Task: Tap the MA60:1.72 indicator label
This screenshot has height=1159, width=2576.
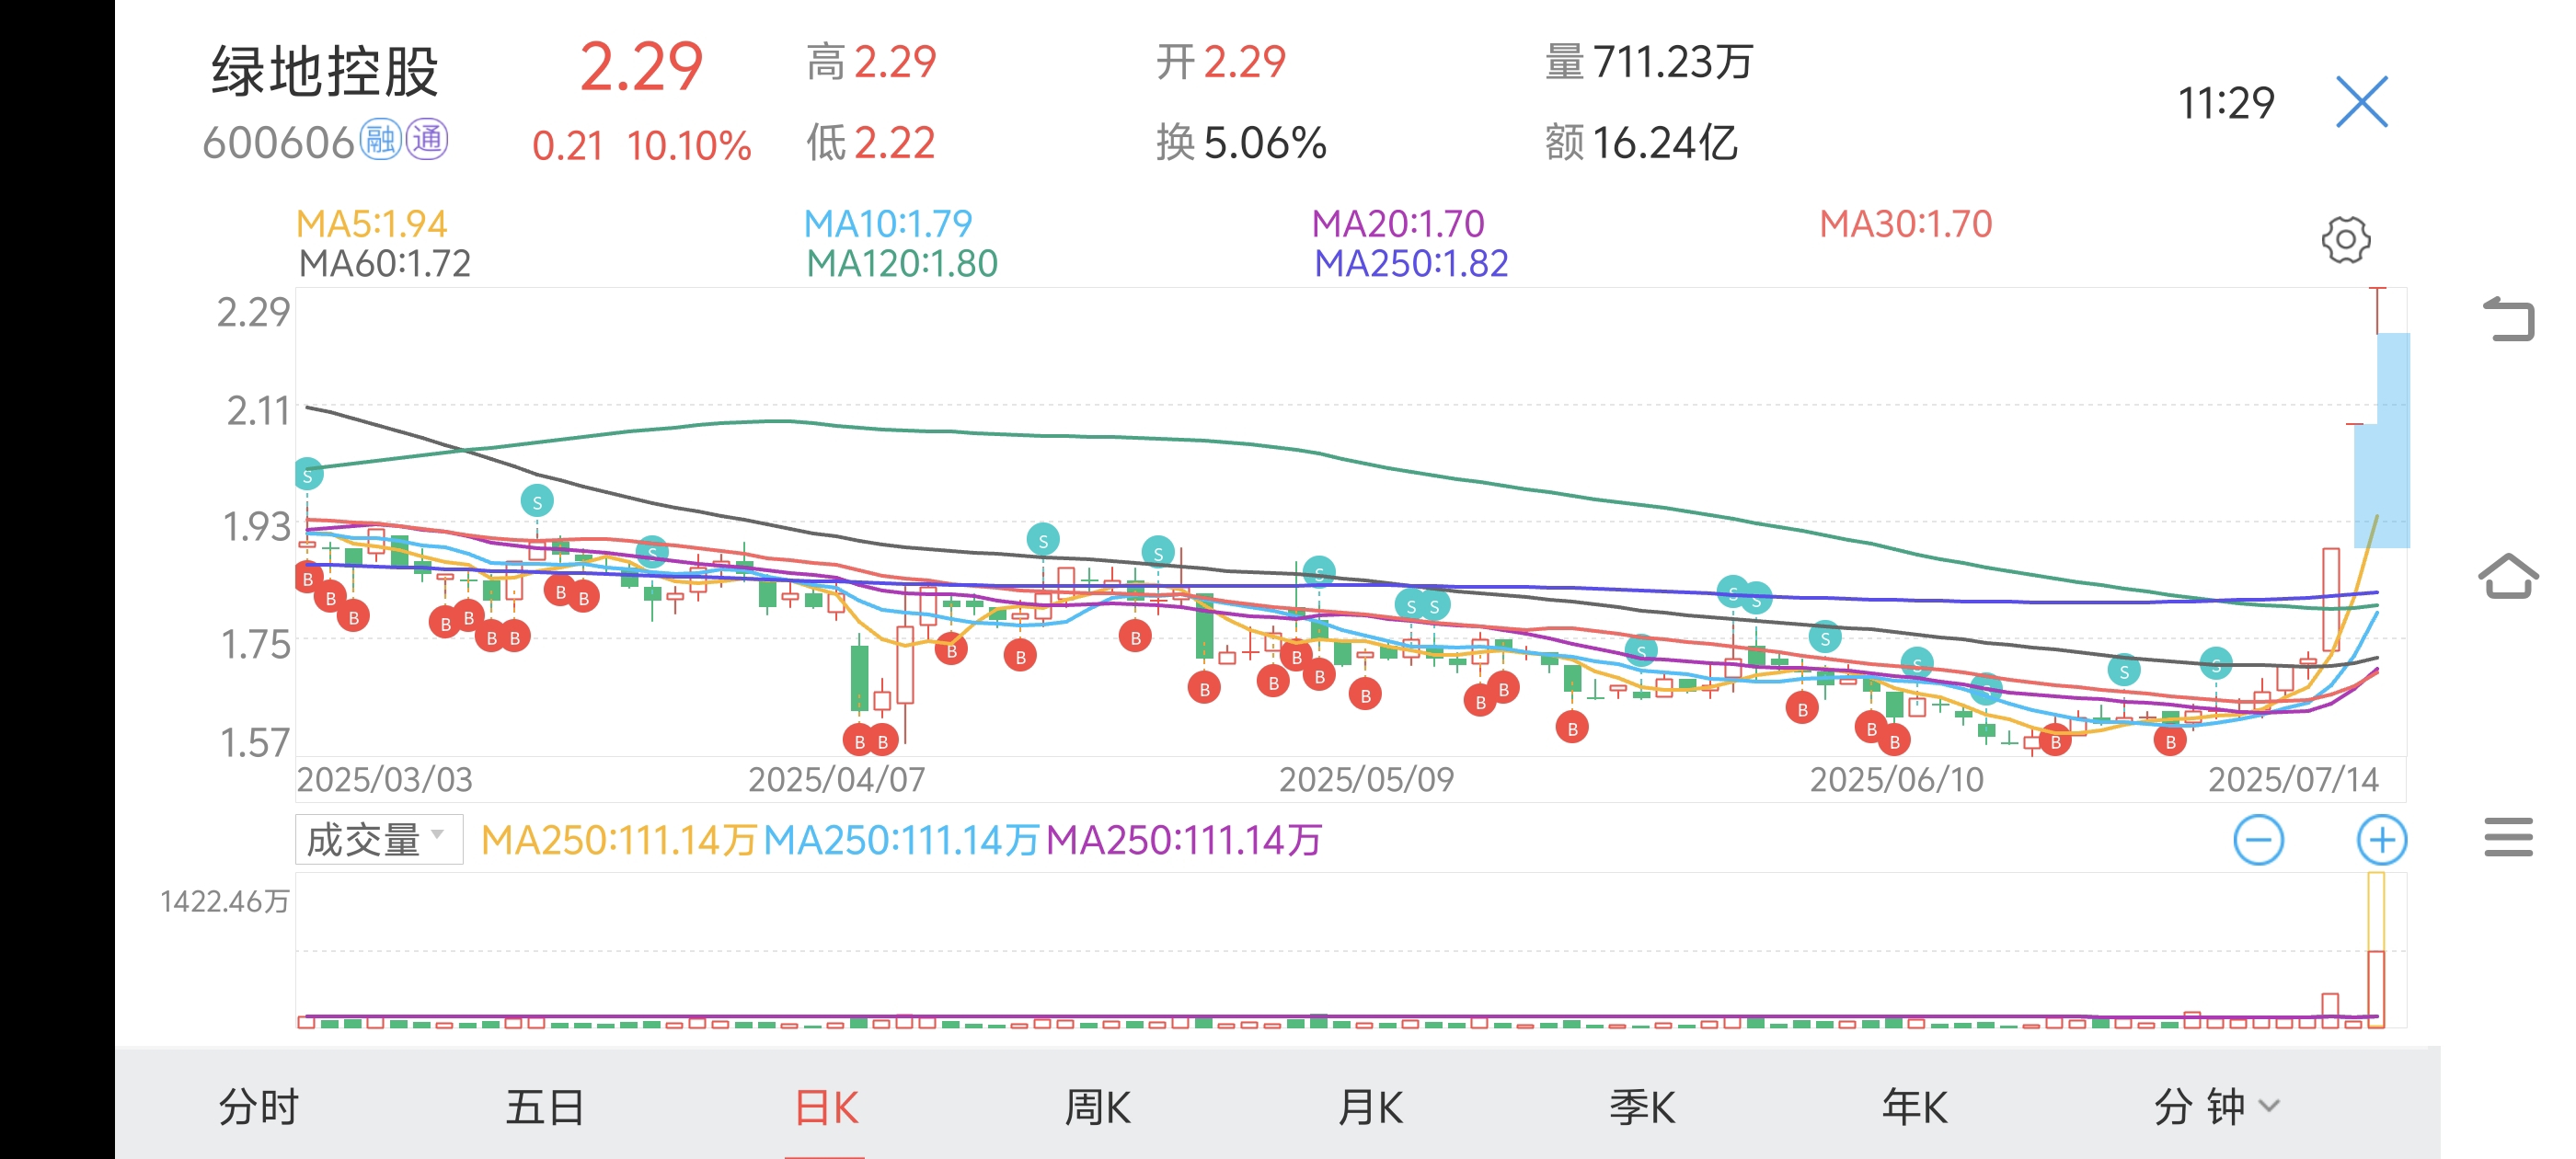Action: (384, 263)
